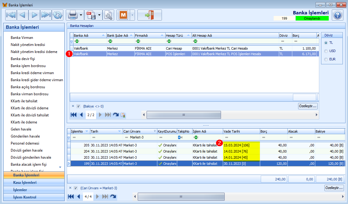348x204 pixels.
Task: Sort by Hesap Türü column header
Action: tap(178, 36)
